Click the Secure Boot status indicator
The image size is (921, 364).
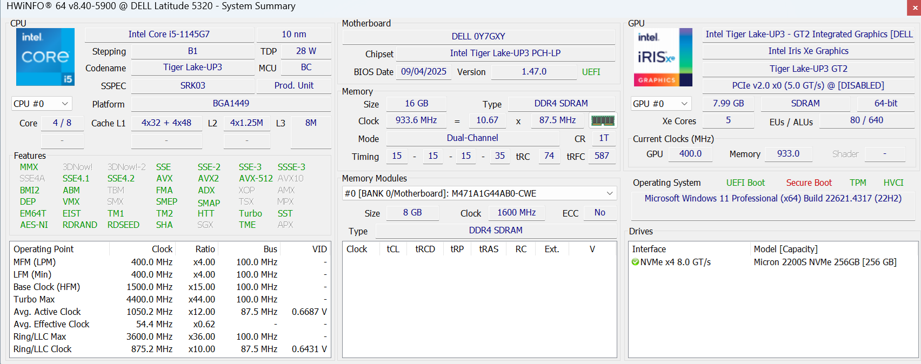(x=809, y=183)
